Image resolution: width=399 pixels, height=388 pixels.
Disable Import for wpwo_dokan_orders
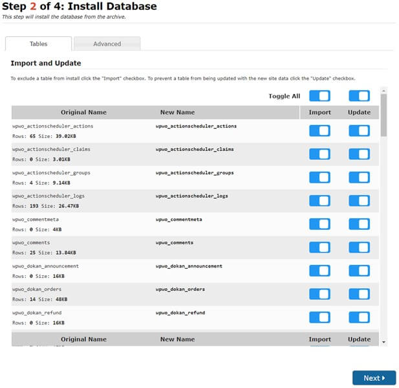point(319,293)
